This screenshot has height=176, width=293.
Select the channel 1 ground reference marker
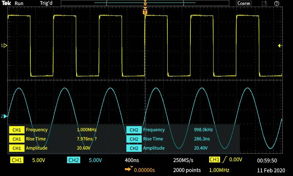coord(4,45)
